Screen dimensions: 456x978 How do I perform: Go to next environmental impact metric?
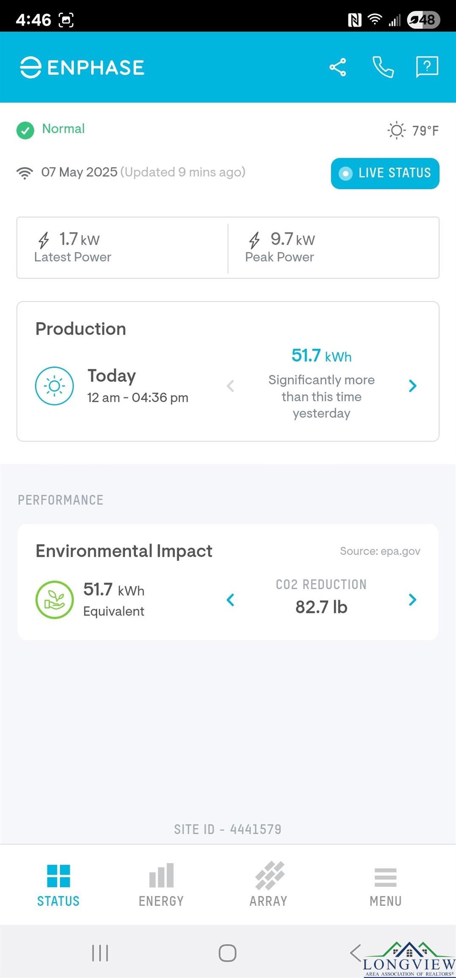[x=412, y=600]
